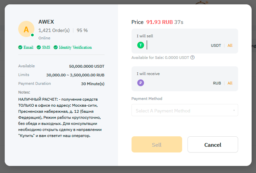Select All for RUB receive amount
The image size is (256, 173).
[230, 83]
